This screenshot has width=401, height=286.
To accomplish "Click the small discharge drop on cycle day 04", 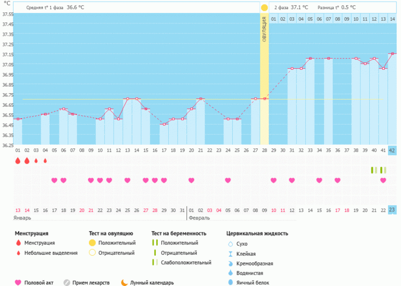I will pos(45,161).
